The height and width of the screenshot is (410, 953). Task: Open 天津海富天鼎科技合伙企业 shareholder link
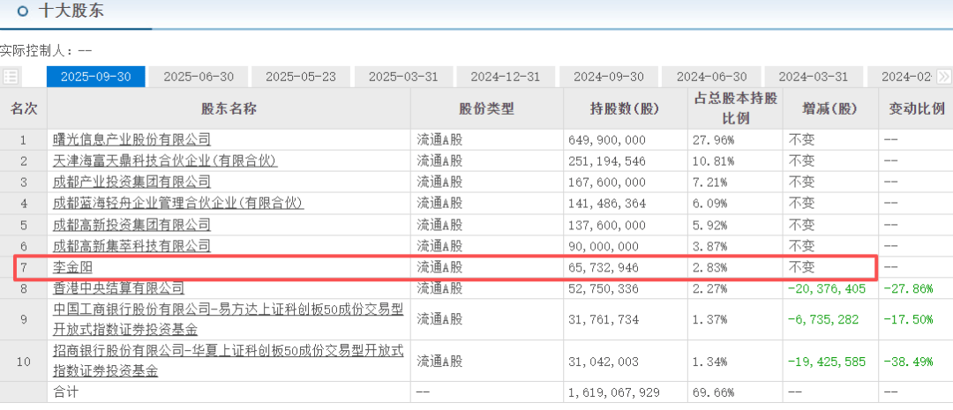point(164,160)
